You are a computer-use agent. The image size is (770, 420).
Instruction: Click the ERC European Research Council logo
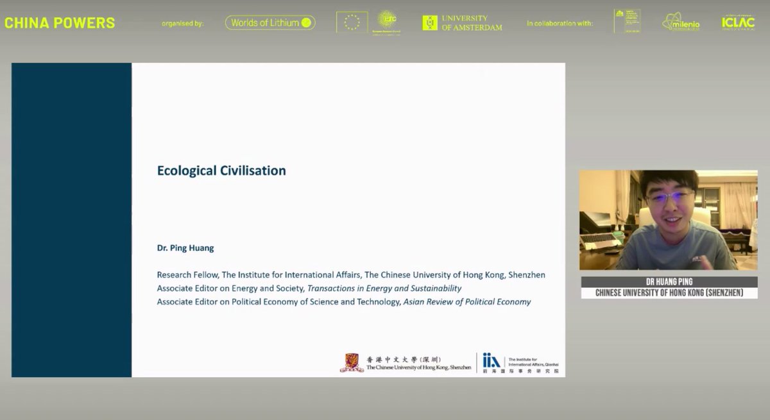click(x=387, y=22)
